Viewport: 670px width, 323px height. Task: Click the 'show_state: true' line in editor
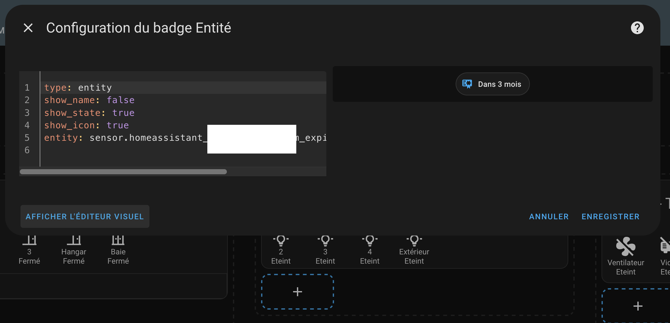point(89,113)
